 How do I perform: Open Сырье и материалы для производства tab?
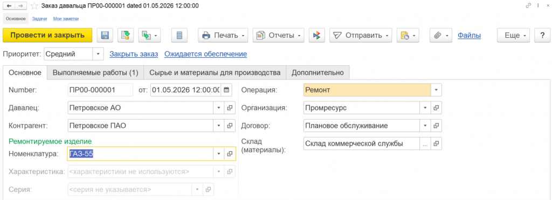pos(215,73)
